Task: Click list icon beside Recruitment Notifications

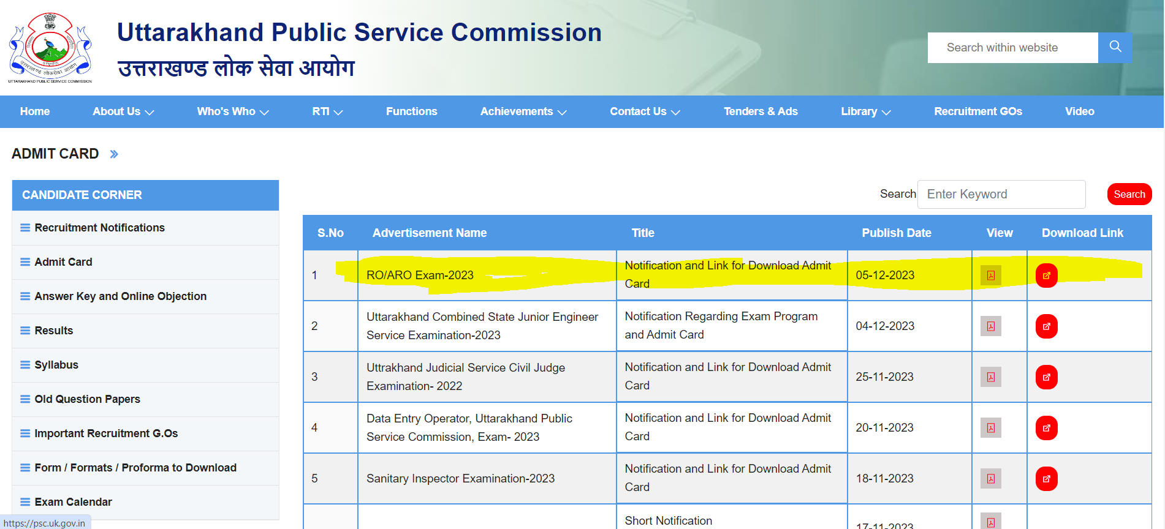Action: [x=25, y=228]
